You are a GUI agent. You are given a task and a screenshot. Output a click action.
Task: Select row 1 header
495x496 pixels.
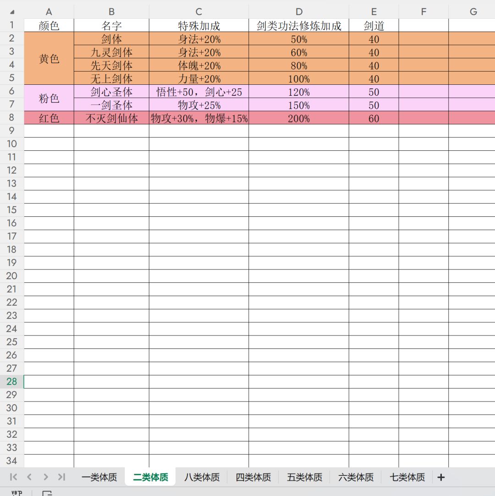(12, 25)
